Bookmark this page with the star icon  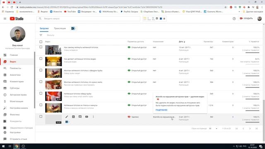click(x=225, y=7)
